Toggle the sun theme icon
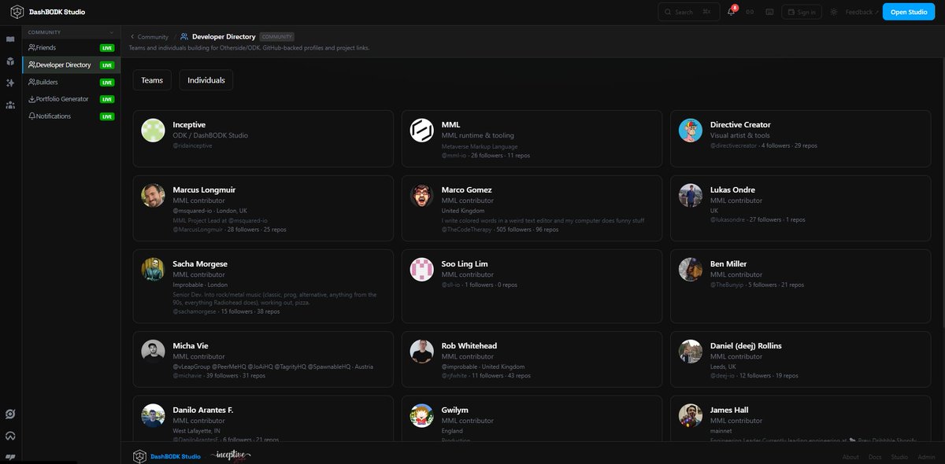 [834, 12]
